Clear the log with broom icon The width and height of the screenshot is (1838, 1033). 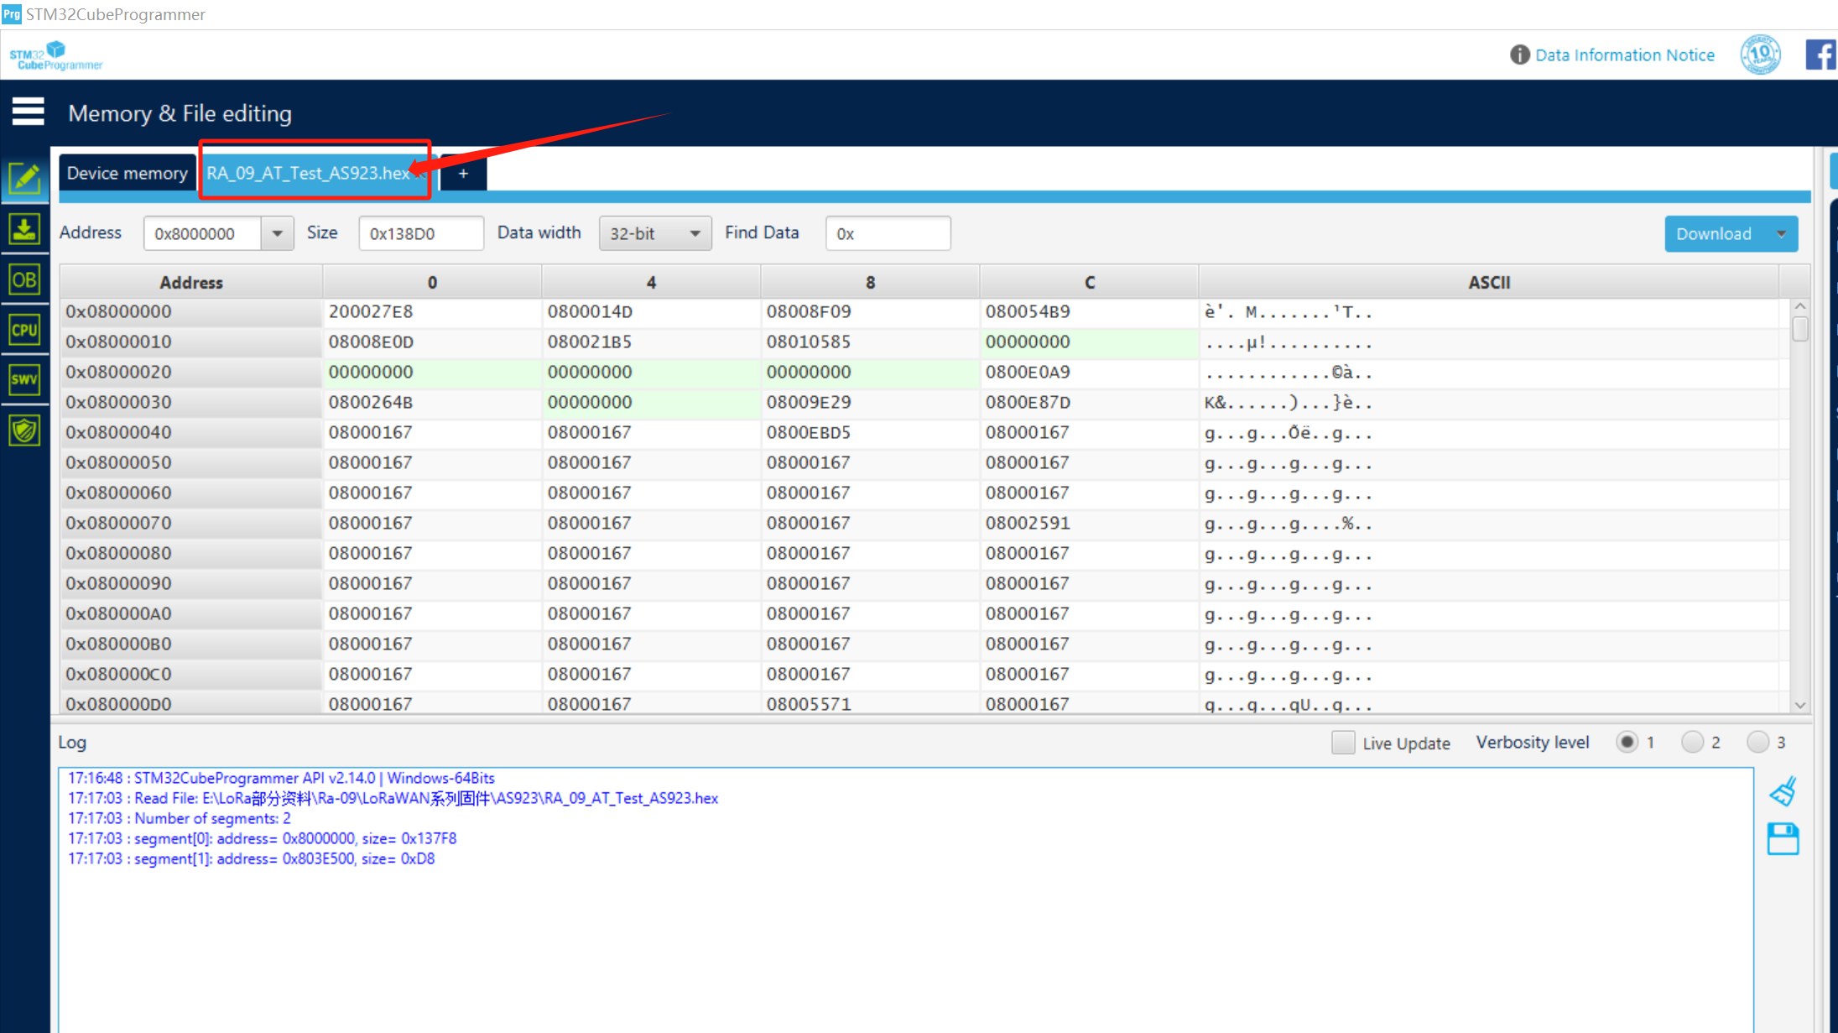coord(1783,790)
